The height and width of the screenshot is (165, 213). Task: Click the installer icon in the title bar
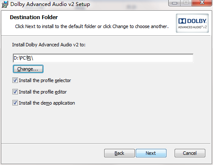point(5,4)
